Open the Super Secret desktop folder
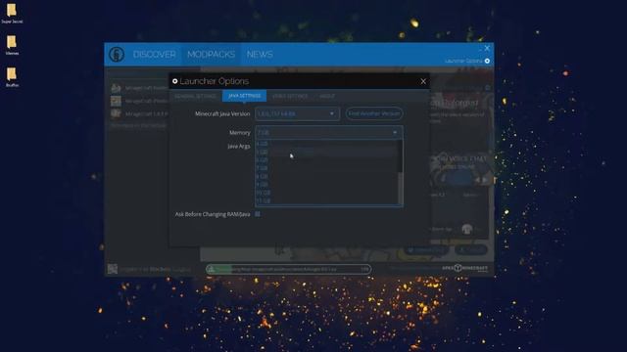 tap(12, 13)
